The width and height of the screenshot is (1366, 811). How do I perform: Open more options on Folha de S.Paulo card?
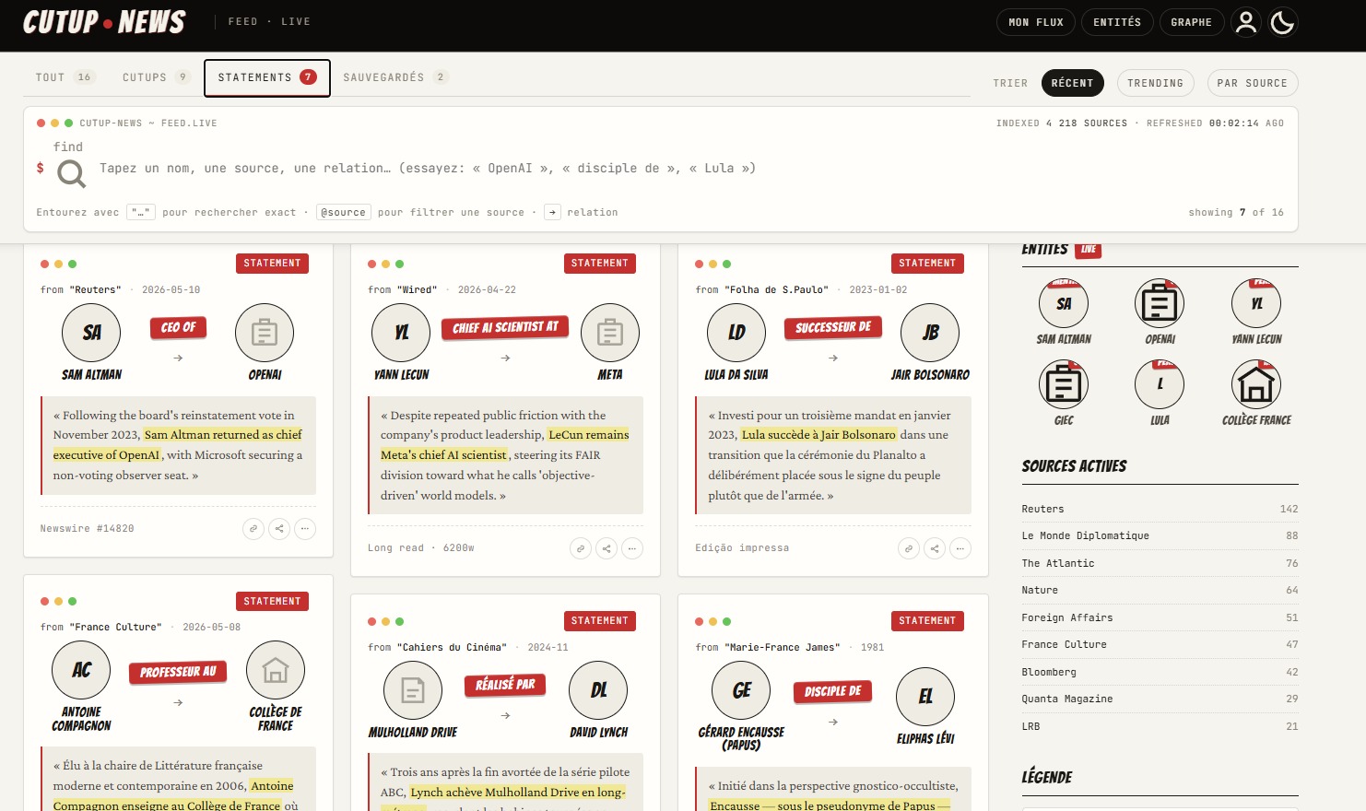(960, 548)
